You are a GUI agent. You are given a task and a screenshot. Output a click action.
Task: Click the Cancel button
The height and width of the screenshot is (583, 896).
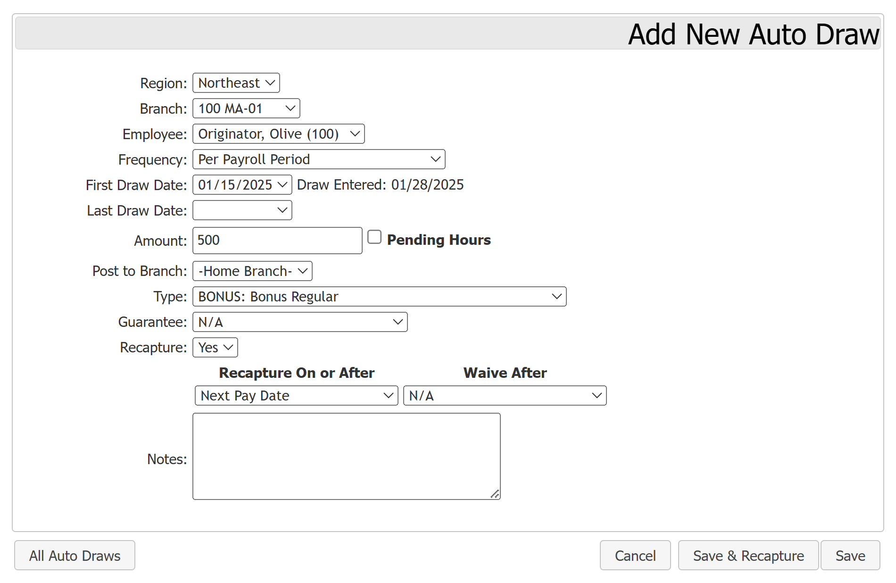pos(635,556)
